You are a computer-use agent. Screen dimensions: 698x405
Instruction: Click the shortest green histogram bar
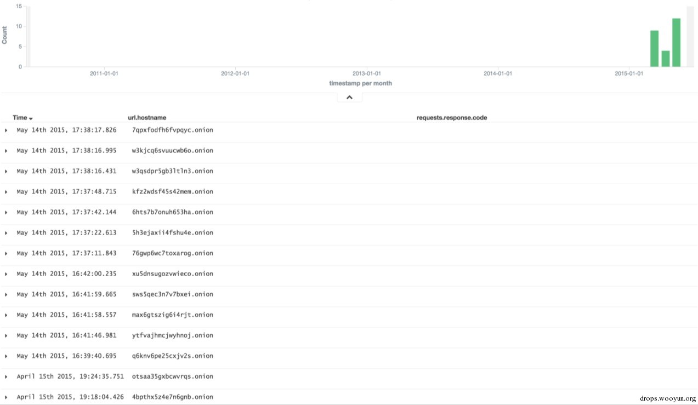[x=665, y=59]
